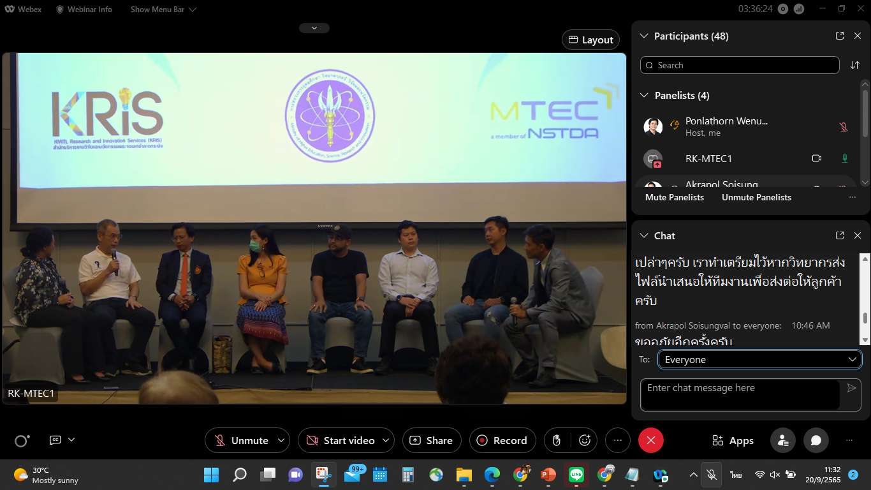
Task: Show hidden system tray icons
Action: click(x=694, y=475)
